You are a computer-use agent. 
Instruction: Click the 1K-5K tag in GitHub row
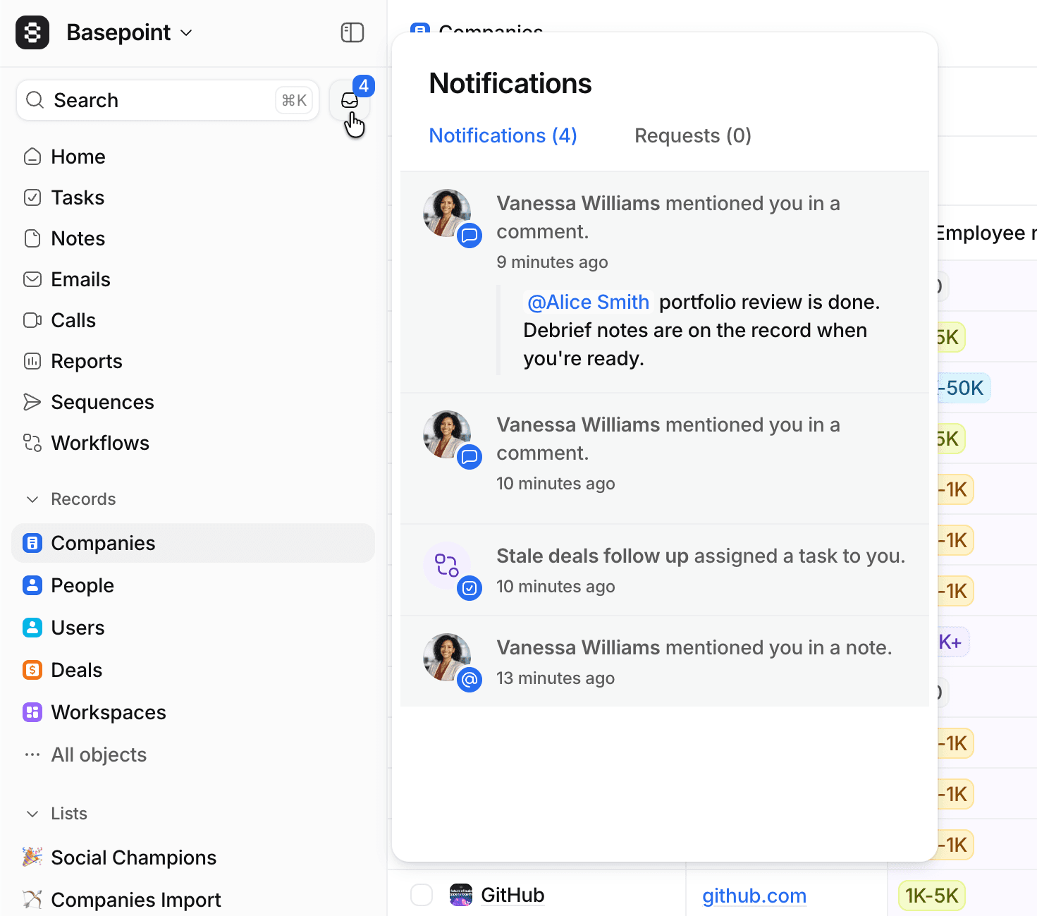pyautogui.click(x=931, y=896)
